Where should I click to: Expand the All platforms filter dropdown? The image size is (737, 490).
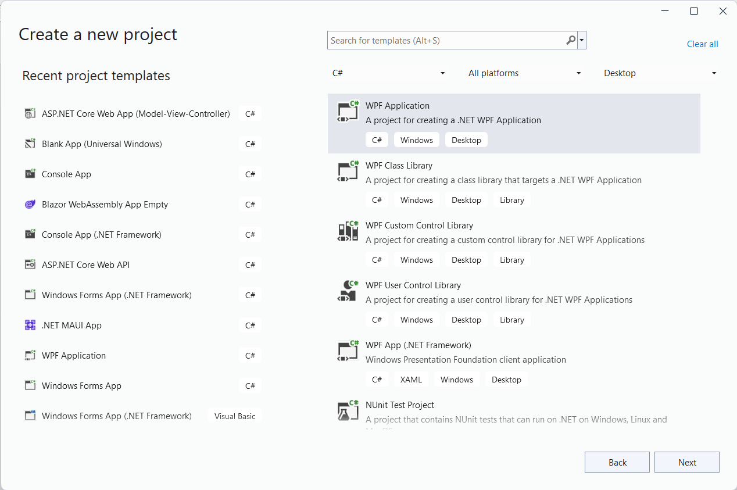pos(524,73)
